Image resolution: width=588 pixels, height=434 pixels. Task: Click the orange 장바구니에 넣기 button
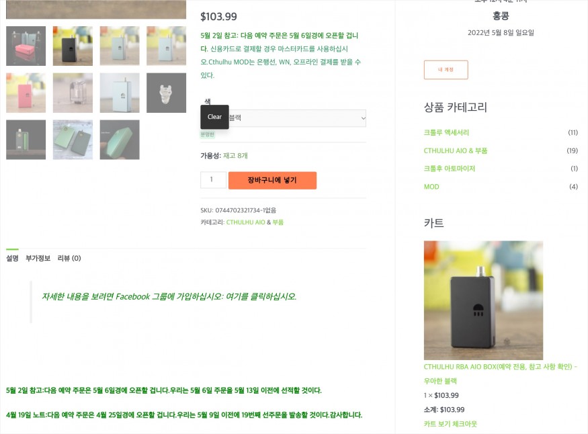[x=272, y=180]
